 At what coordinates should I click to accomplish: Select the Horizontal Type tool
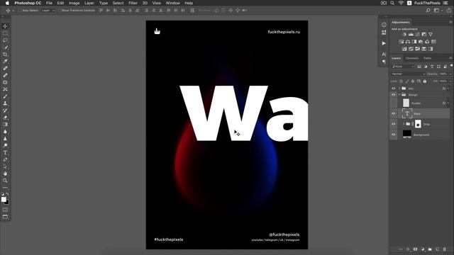point(5,153)
